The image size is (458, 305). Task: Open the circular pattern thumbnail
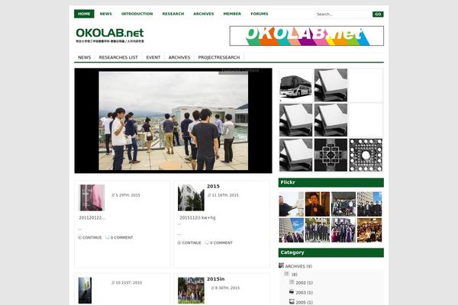tap(366, 155)
